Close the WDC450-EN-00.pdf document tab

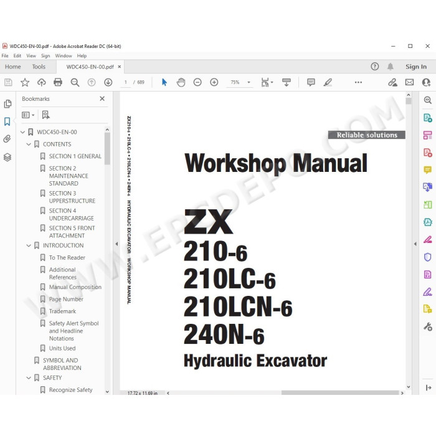(x=120, y=67)
